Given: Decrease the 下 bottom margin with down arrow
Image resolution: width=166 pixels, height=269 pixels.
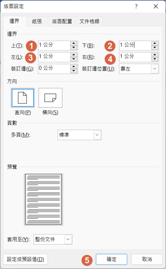Looking at the screenshot, I should [x=155, y=48].
